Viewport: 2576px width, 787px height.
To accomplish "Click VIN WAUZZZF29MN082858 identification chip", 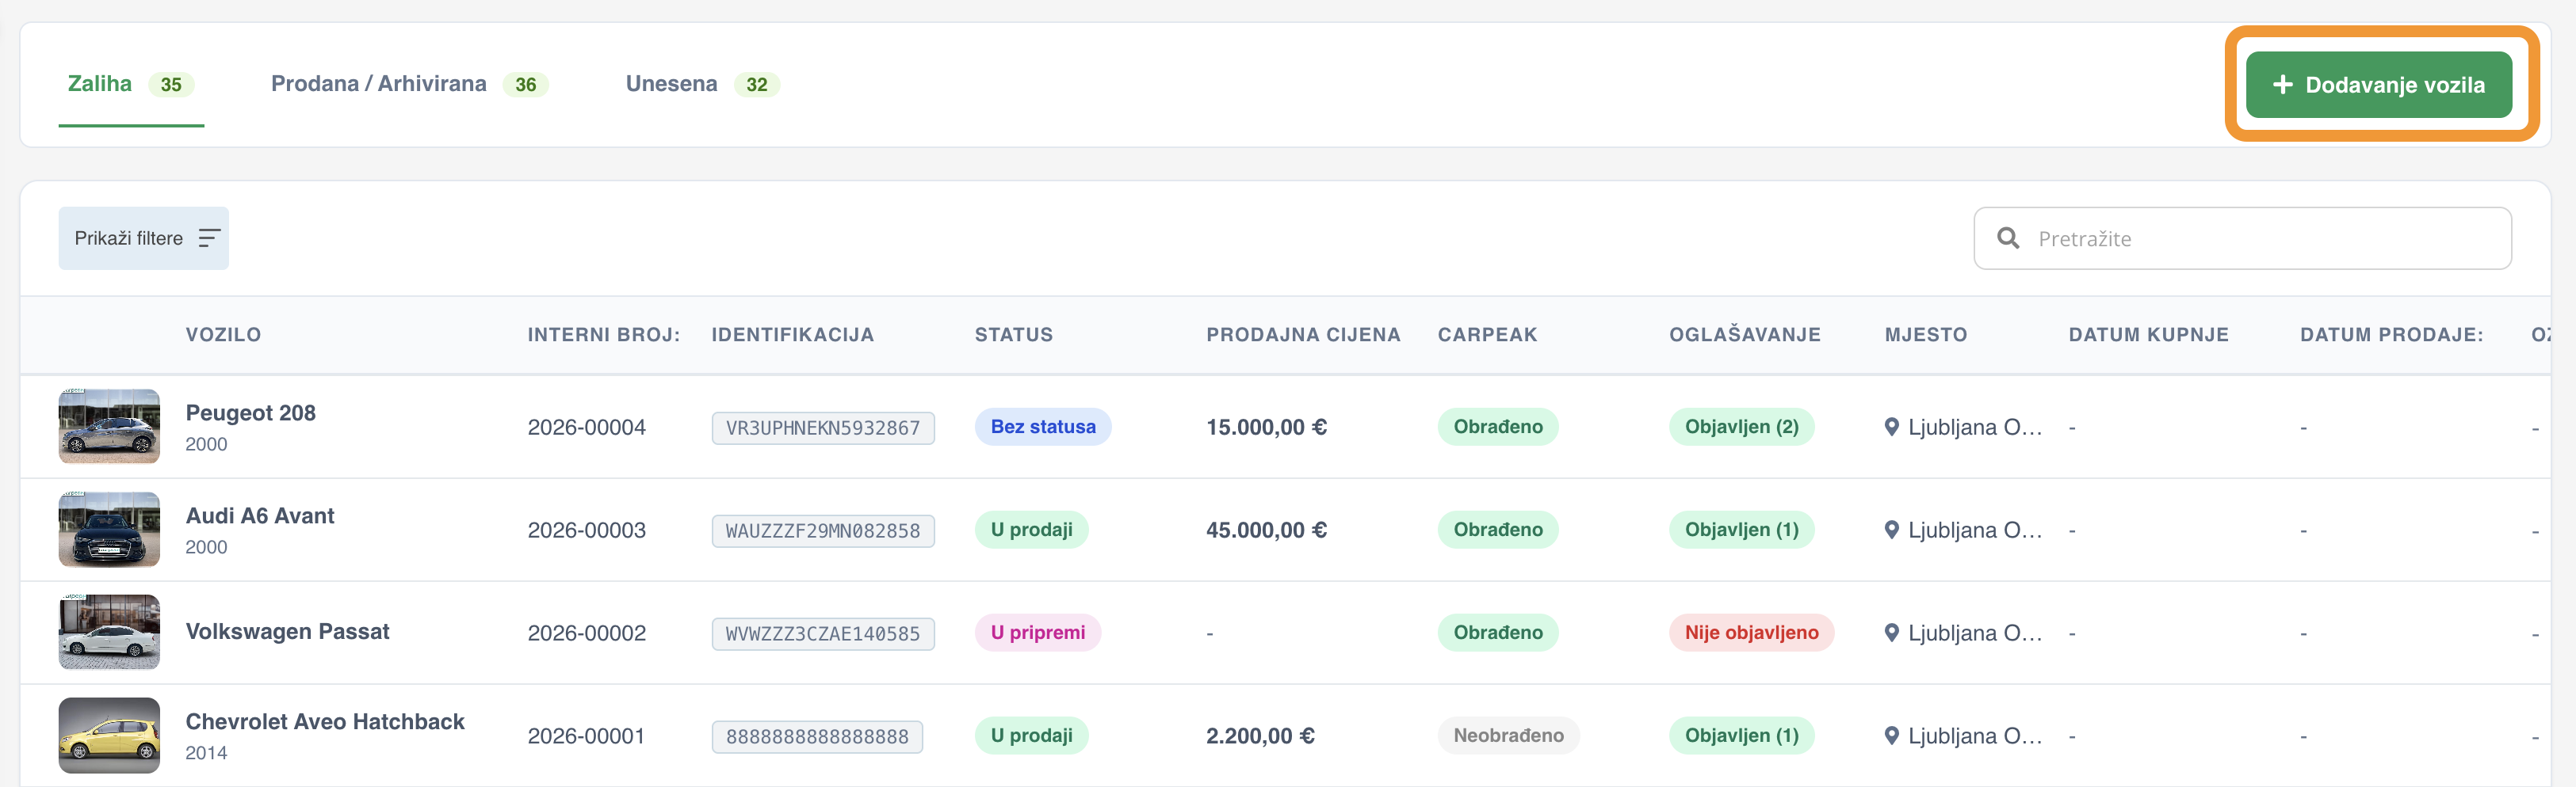I will [x=823, y=531].
